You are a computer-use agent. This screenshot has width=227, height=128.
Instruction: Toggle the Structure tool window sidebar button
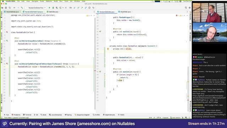pyautogui.click(x=1, y=25)
